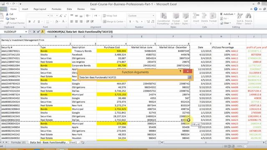This screenshot has height=150, width=267.
Task: Click the Wrap Text button
Action: click(x=110, y=16)
